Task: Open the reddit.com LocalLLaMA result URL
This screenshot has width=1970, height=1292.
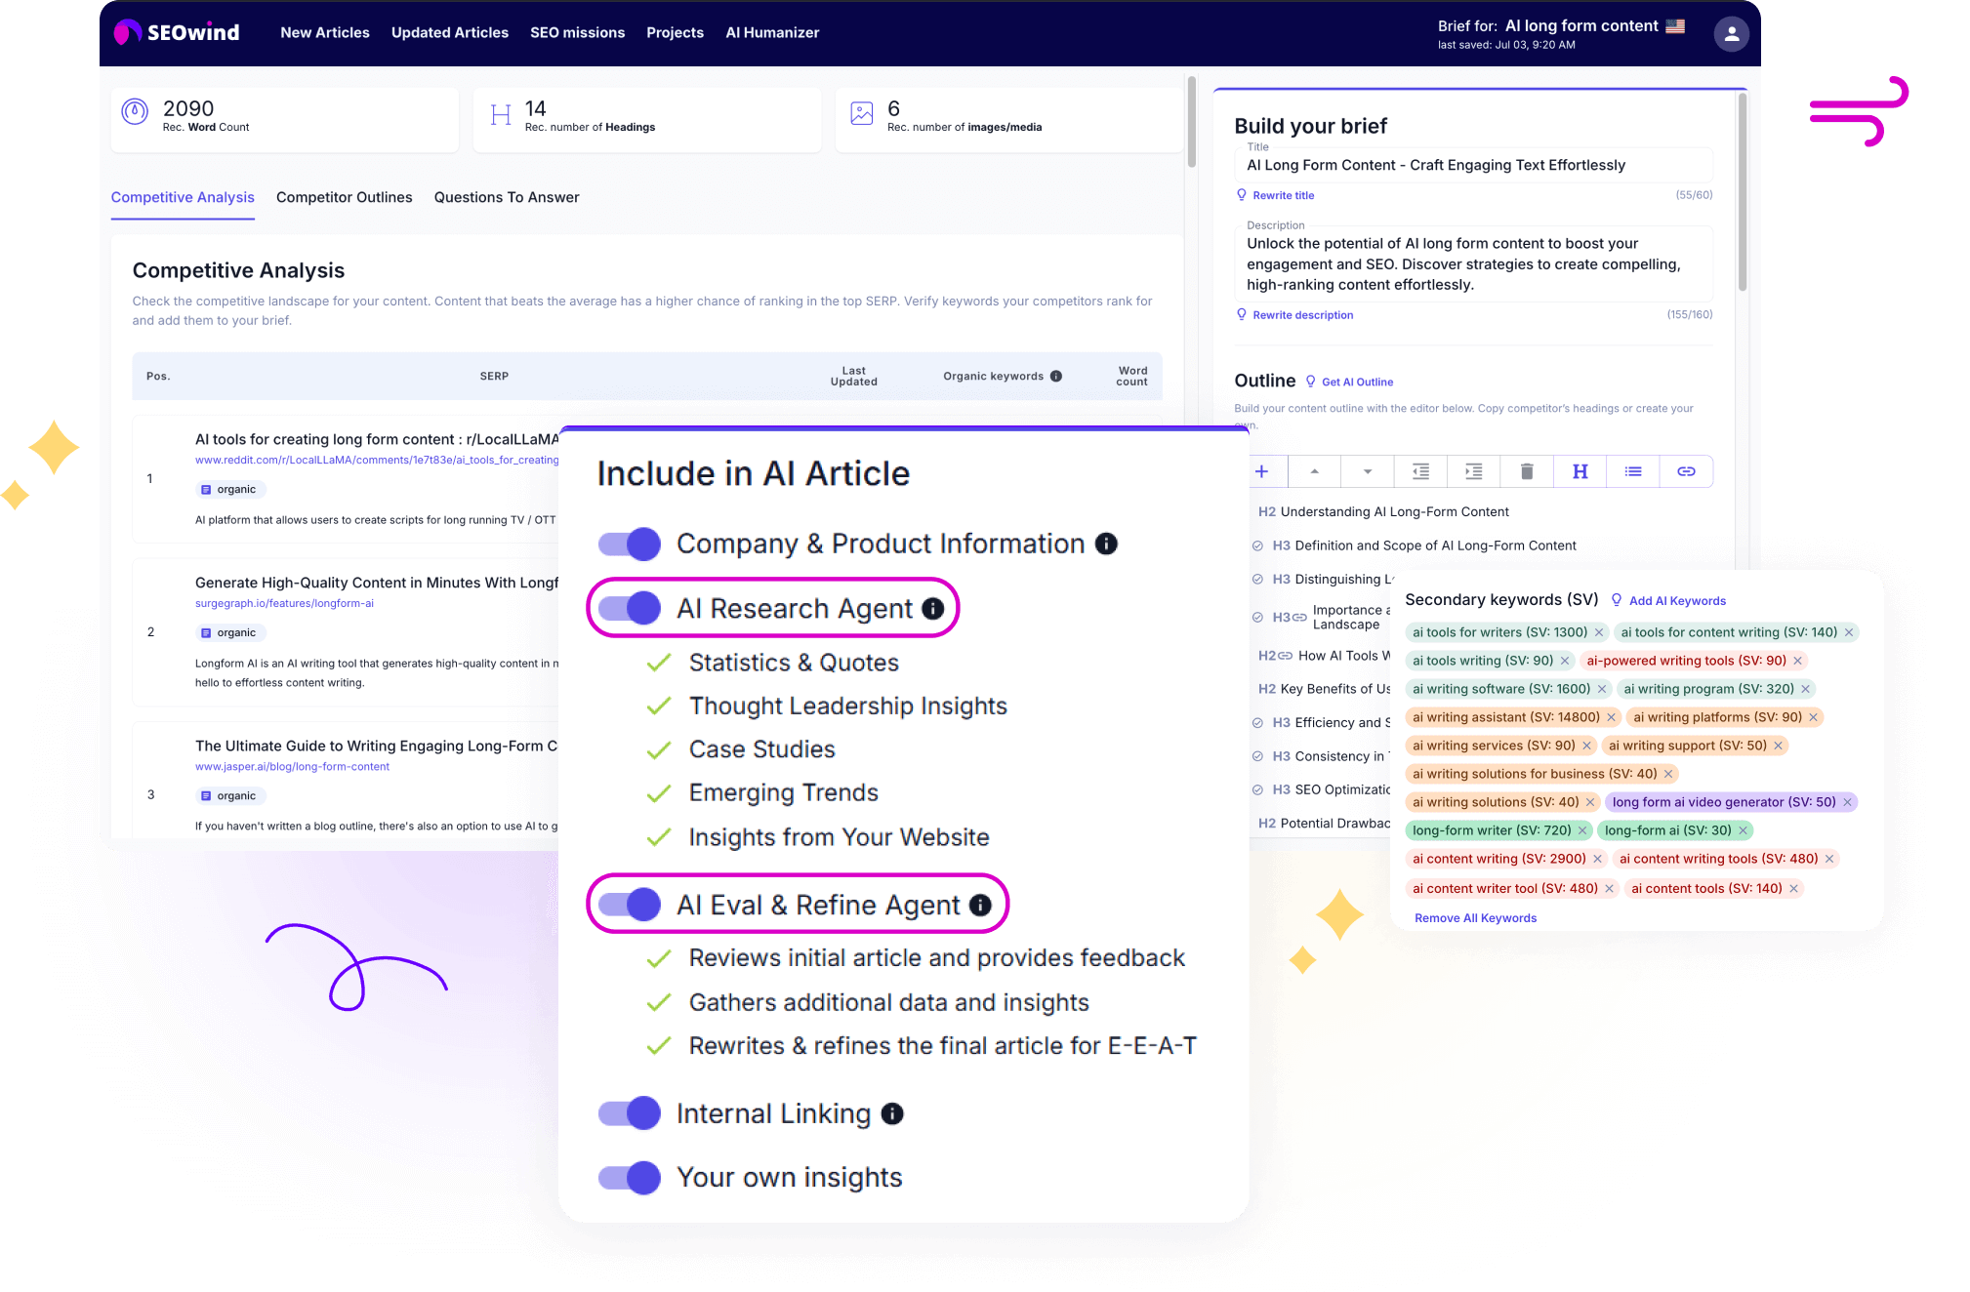Action: tap(377, 461)
